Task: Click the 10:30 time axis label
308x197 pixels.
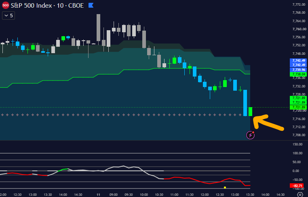Action: click(159, 195)
